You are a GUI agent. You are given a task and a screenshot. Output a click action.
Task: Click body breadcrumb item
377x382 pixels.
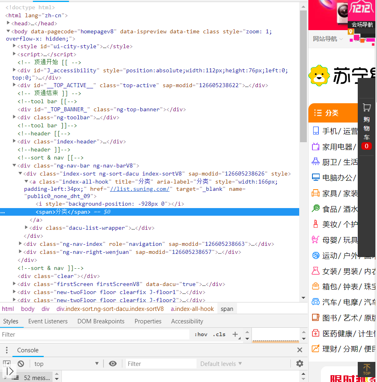28,309
